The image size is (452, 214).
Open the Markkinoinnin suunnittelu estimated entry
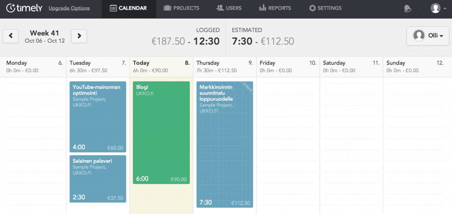click(225, 145)
